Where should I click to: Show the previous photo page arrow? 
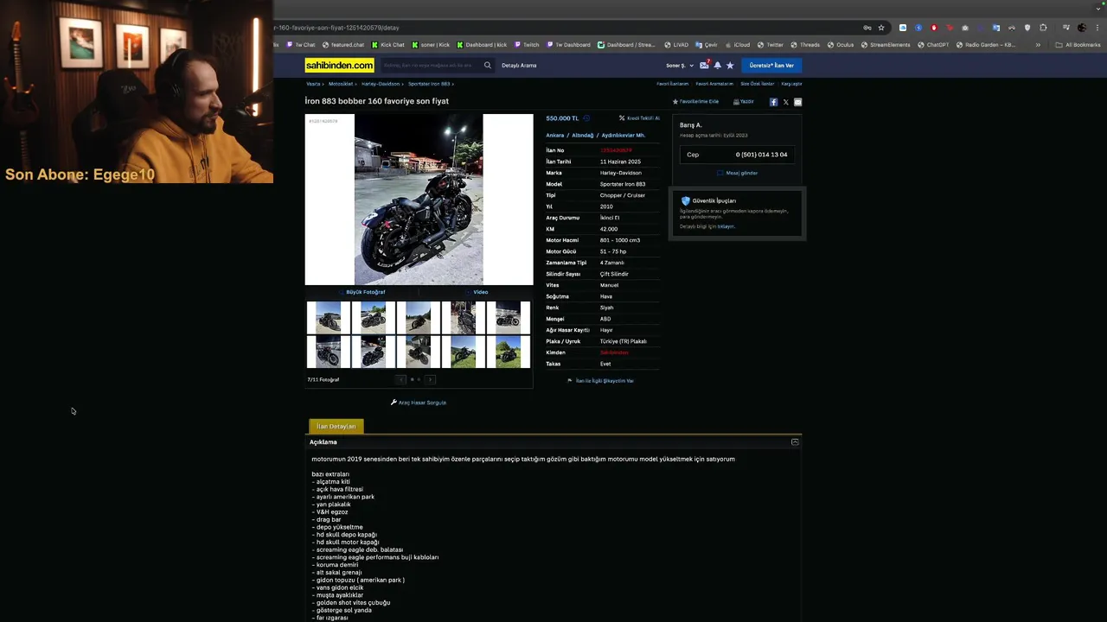click(401, 379)
